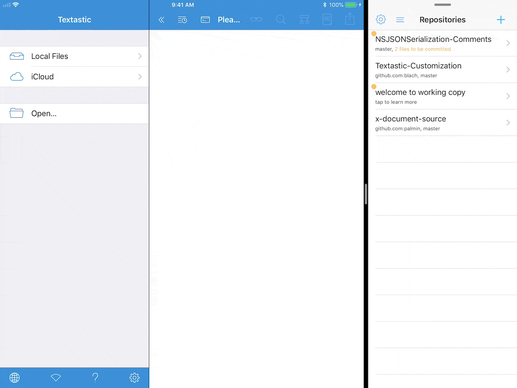Add new repository with plus button
This screenshot has height=388, width=517.
coord(501,20)
